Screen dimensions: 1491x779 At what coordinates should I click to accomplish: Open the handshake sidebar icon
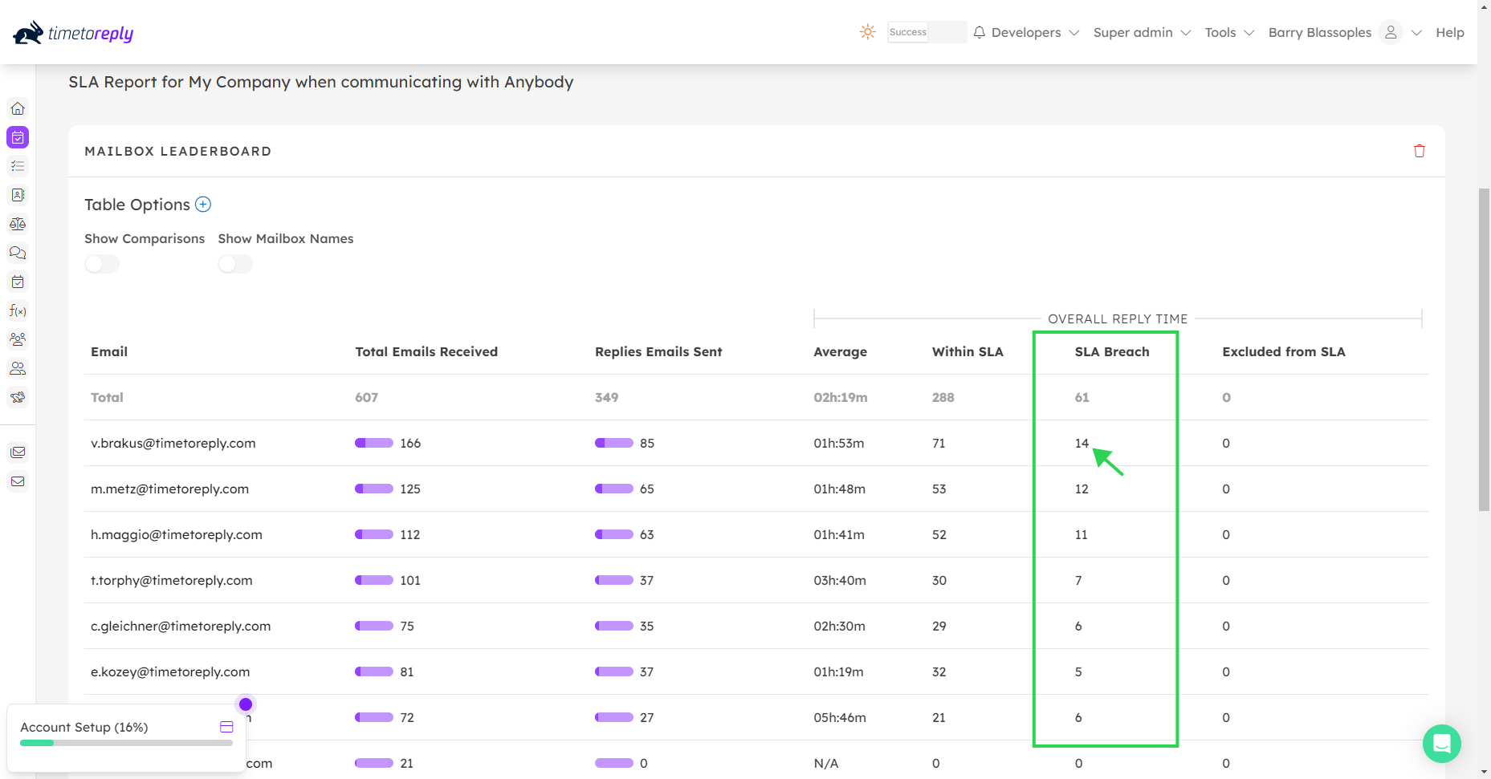point(18,397)
